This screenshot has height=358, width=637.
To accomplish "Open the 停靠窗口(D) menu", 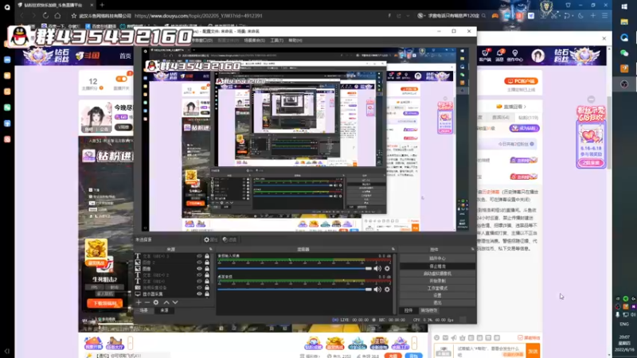I will click(201, 41).
